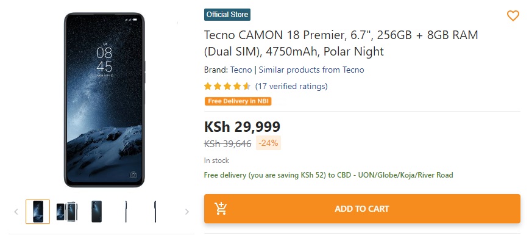Show next thumbnails with right arrow

tap(187, 212)
